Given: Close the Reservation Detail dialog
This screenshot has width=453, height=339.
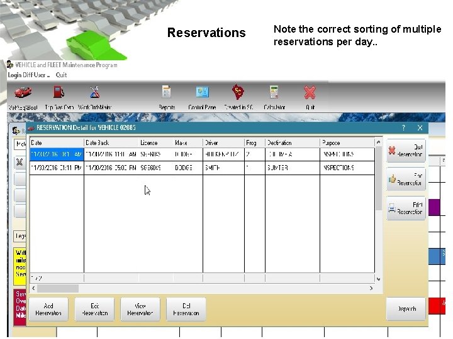Looking at the screenshot, I should [x=420, y=127].
